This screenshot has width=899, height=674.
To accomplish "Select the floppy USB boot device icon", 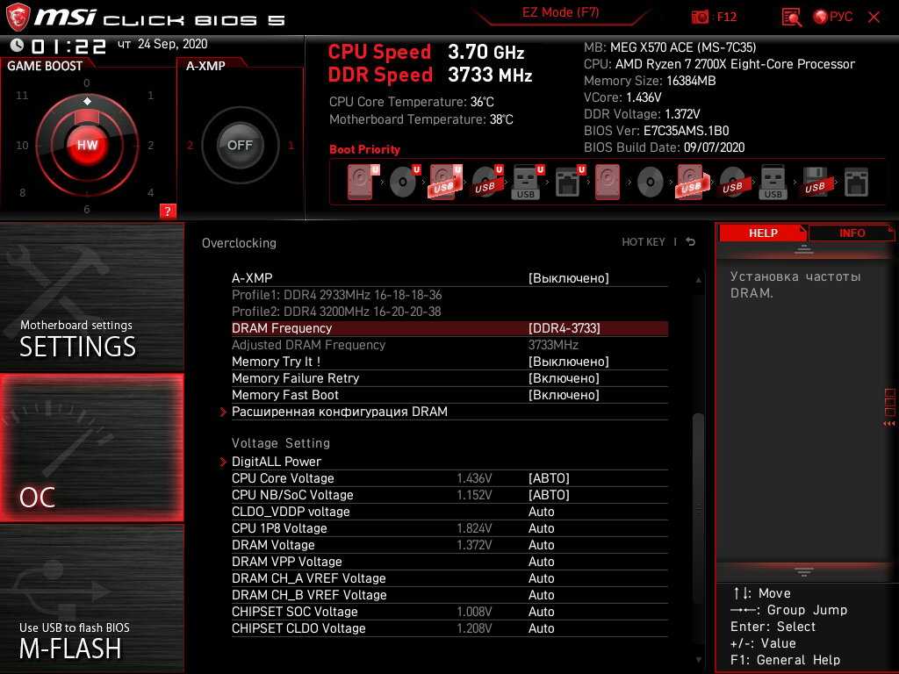I will (x=815, y=182).
